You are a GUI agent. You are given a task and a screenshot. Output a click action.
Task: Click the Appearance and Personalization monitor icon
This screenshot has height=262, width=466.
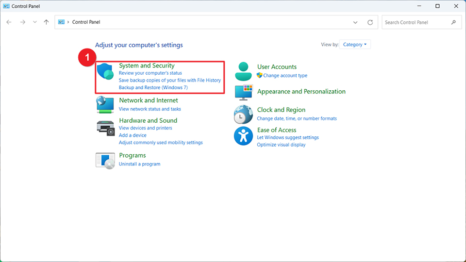click(243, 92)
